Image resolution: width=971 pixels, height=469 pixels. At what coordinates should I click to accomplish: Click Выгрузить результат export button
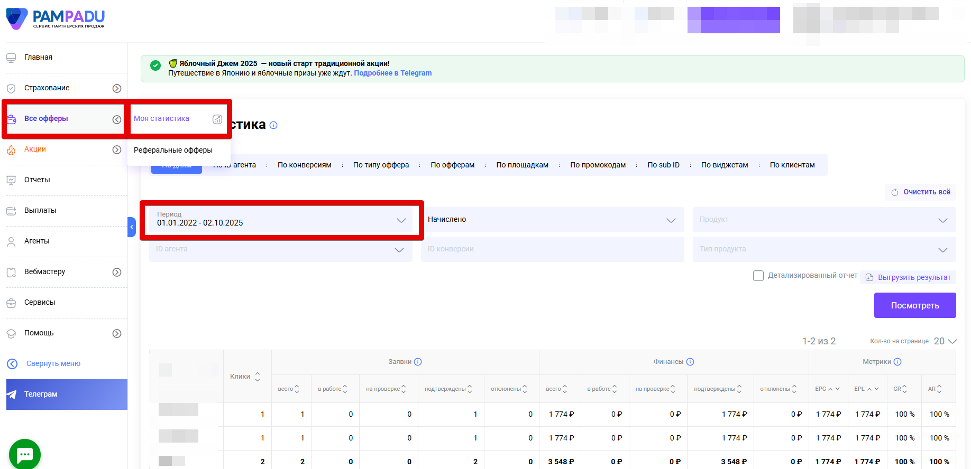pos(908,277)
